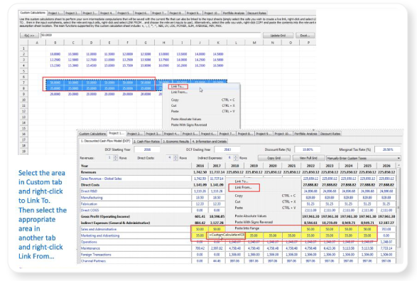Click the 2026 year column header
This screenshot has height=281, width=417.
[x=386, y=166]
